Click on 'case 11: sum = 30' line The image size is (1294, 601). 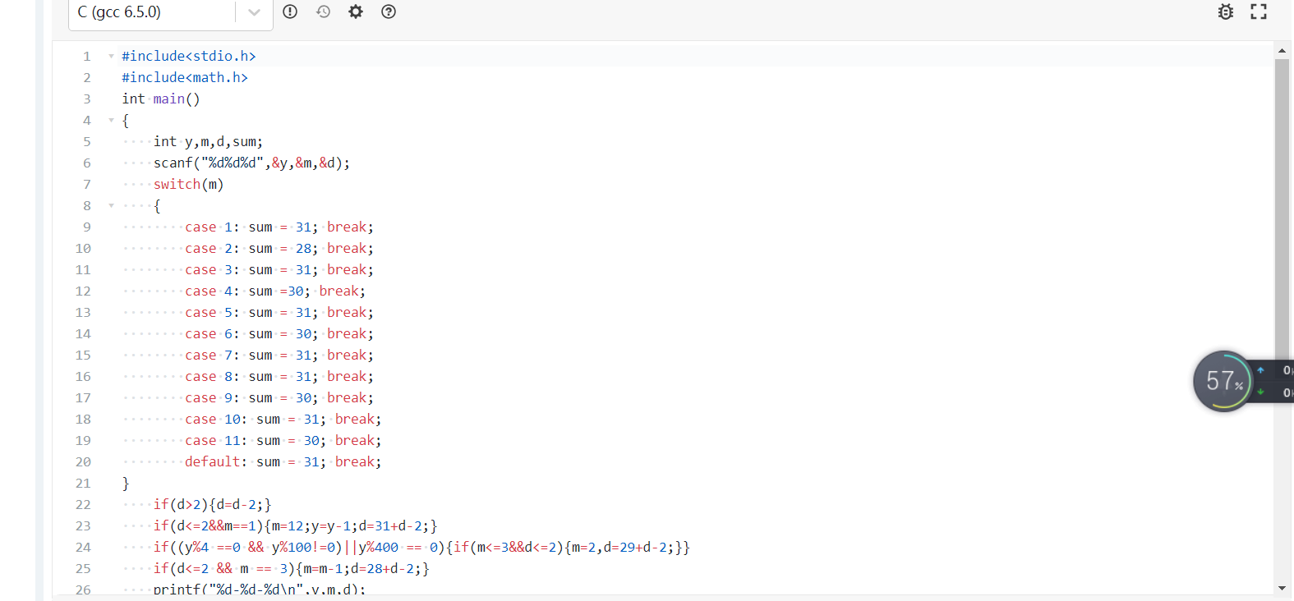pyautogui.click(x=283, y=440)
